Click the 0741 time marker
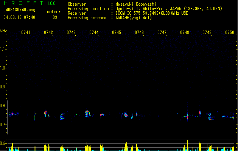238x151 pixels. click(25, 32)
